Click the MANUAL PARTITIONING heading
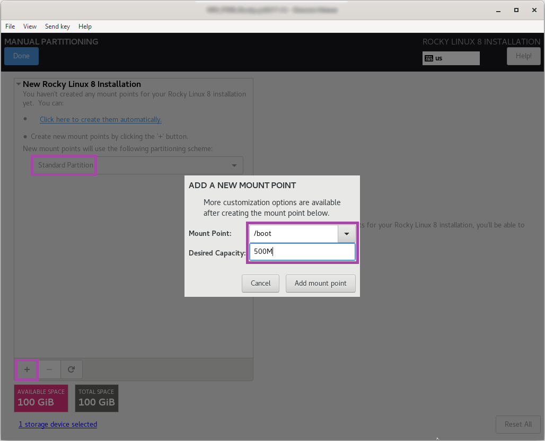This screenshot has height=441, width=545. point(51,42)
